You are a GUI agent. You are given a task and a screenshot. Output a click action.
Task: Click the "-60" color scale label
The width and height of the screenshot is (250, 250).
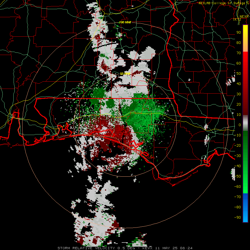[x=237, y=187]
